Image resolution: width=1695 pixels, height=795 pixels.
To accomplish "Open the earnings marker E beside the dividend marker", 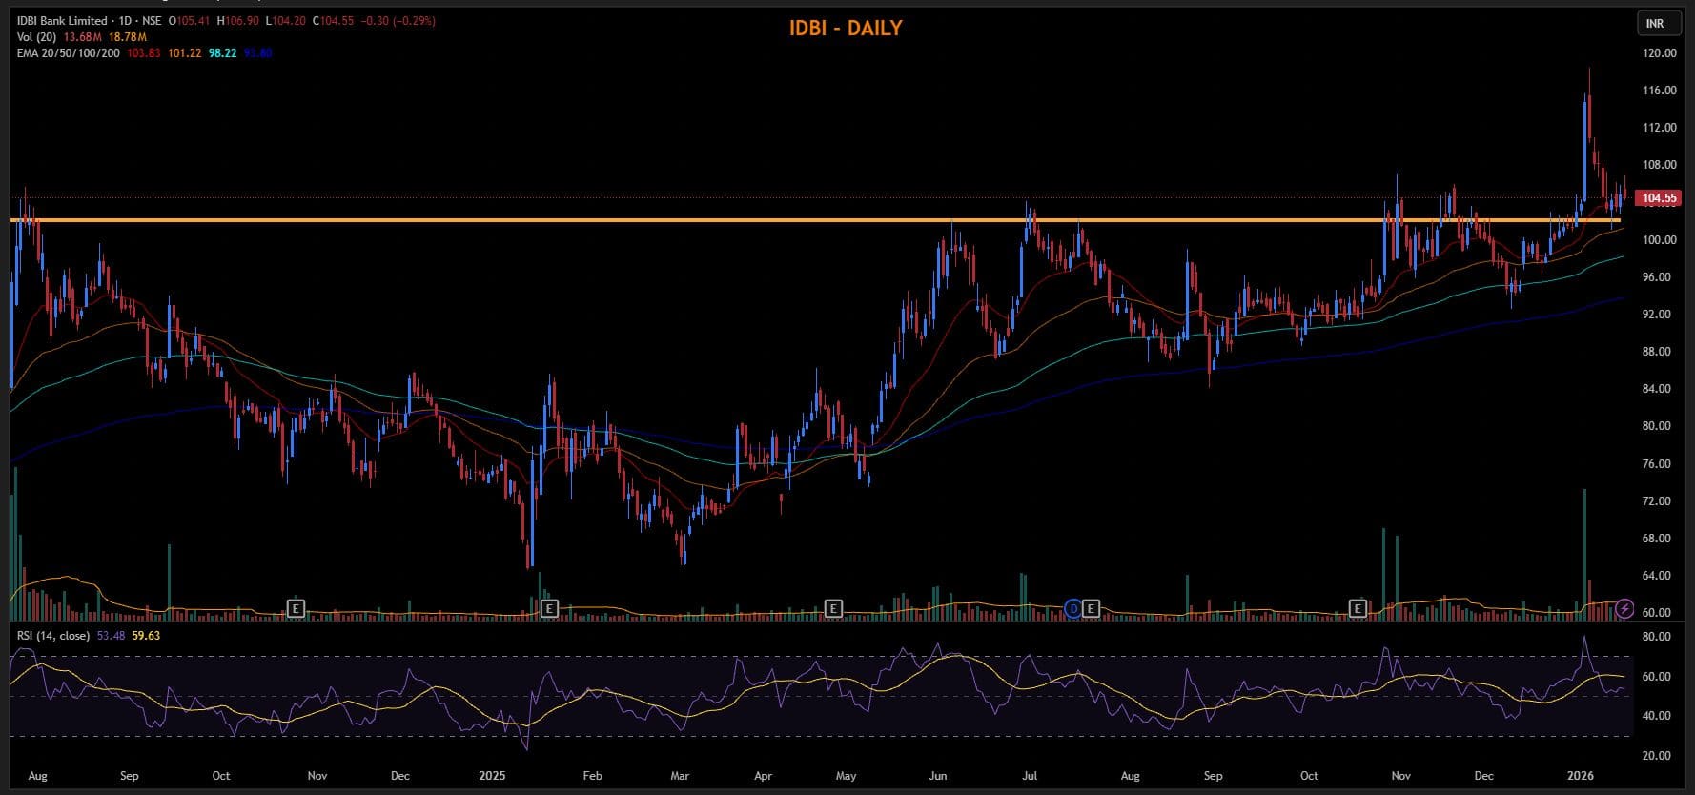I will point(1091,607).
